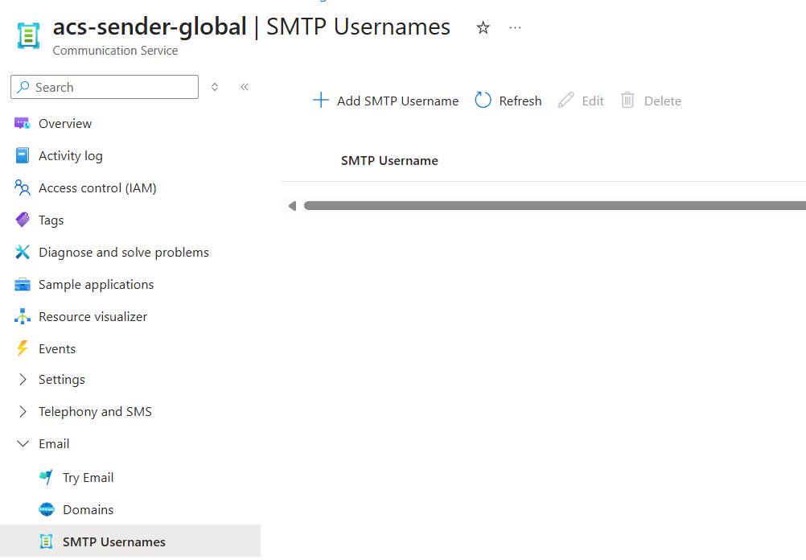Expand the Telephony and SMS section

tap(23, 411)
